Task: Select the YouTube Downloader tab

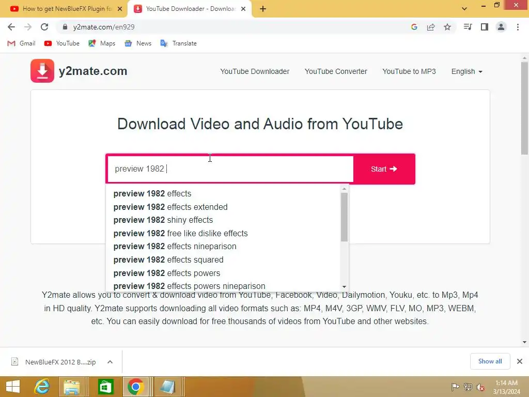Action: tap(190, 9)
